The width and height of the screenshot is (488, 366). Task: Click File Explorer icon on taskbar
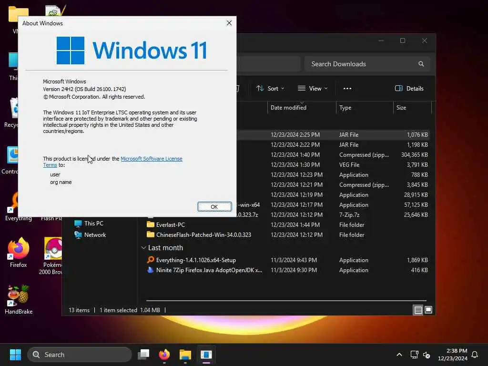click(185, 355)
